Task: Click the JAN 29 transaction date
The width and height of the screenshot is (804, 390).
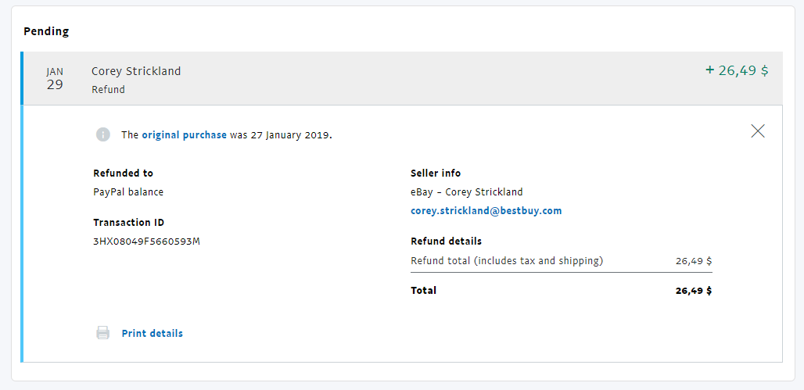Action: (55, 79)
